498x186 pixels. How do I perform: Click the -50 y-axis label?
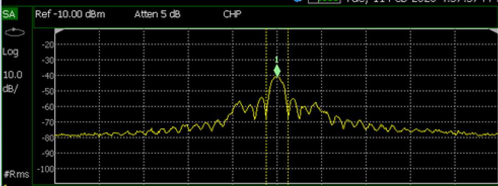[48, 91]
